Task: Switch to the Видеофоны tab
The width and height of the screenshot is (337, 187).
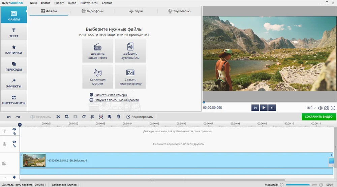Action: coord(92,11)
